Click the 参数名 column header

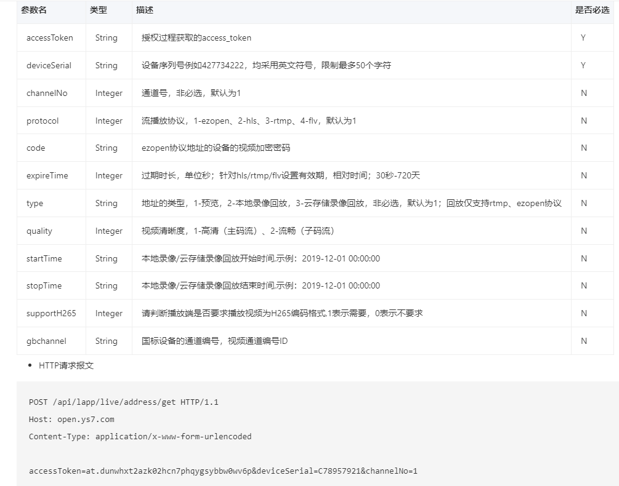(34, 10)
